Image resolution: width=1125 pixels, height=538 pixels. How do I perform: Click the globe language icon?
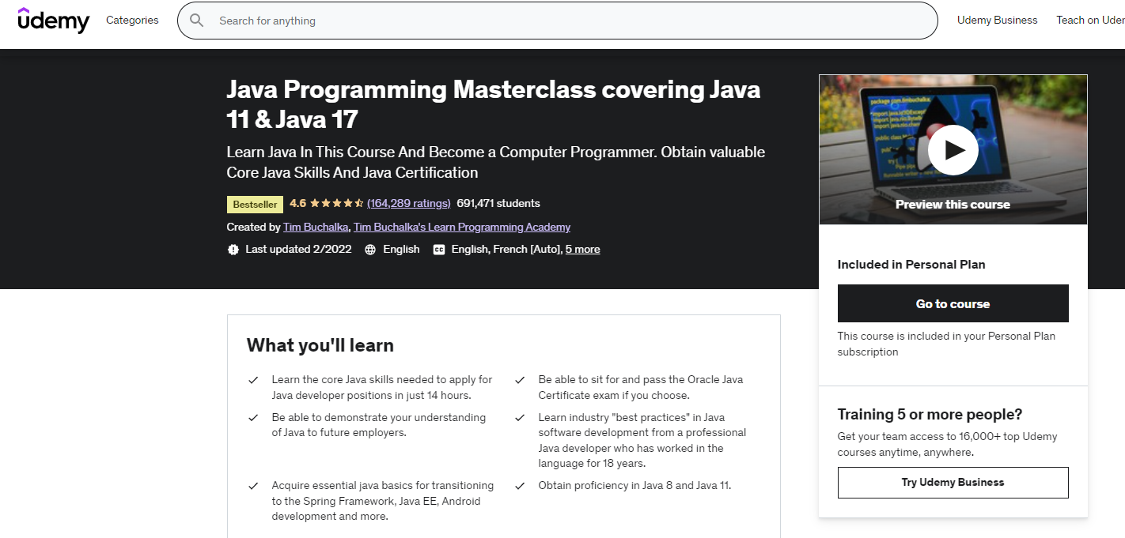(x=370, y=249)
